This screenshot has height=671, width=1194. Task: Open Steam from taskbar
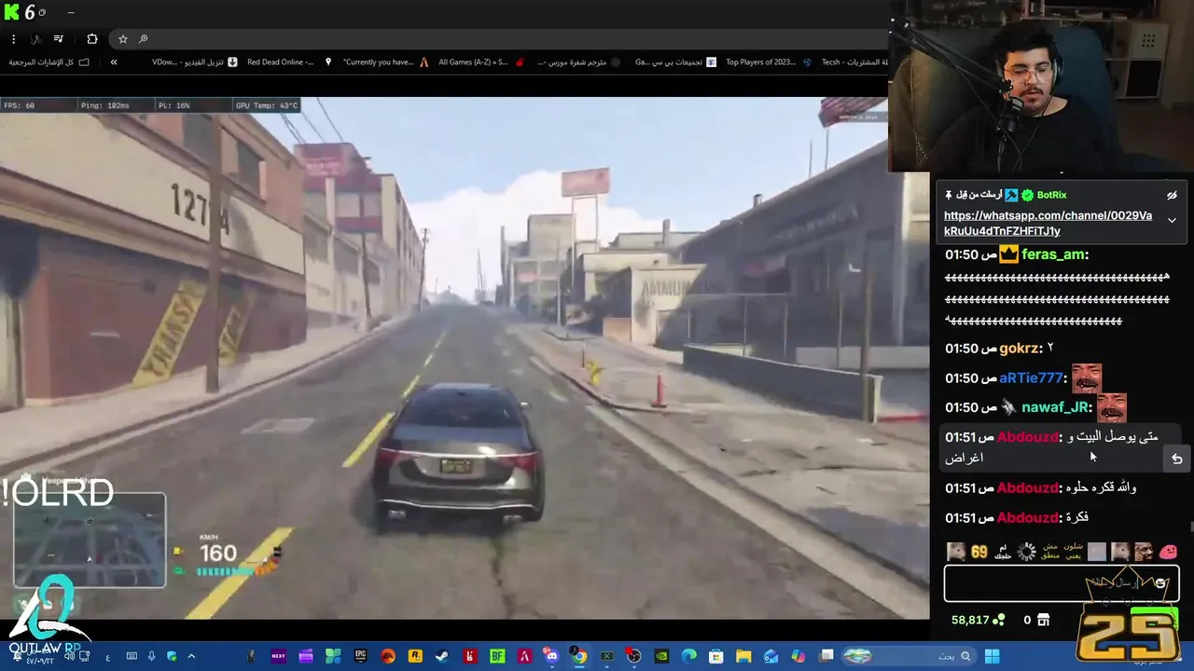click(442, 657)
